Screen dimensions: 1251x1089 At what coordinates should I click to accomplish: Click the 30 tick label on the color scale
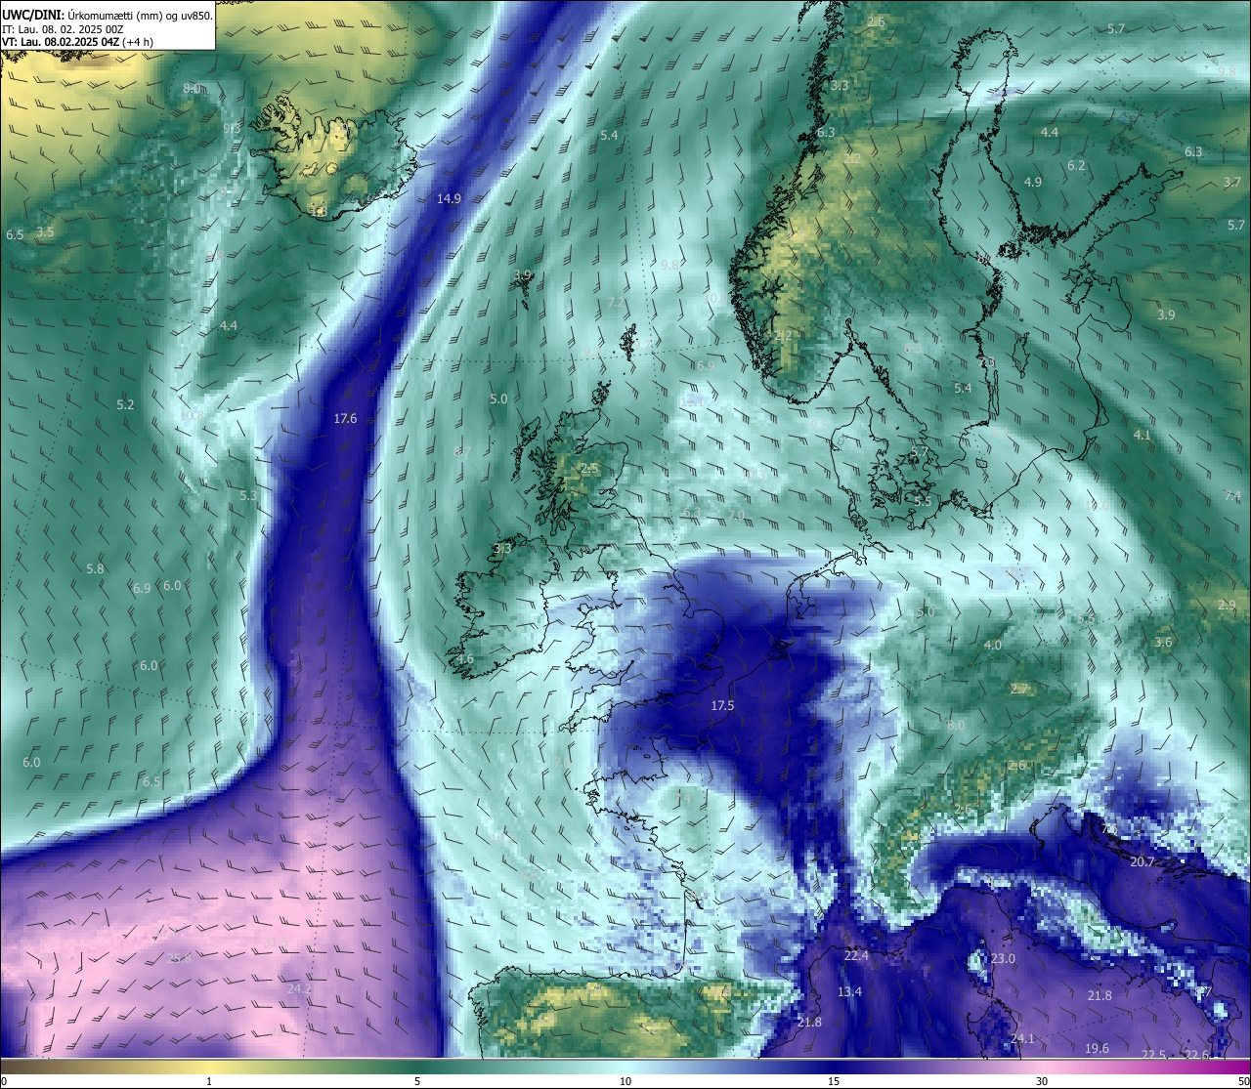1042,1080
